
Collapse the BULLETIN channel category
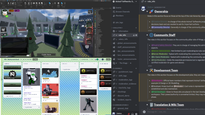118,27
